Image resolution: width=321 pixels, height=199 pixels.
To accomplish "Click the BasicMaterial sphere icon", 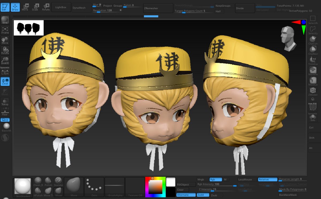I will point(6,127).
